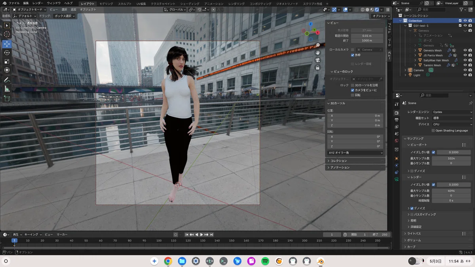The width and height of the screenshot is (475, 267).
Task: Click the hand pan view icon
Action: pyautogui.click(x=317, y=53)
